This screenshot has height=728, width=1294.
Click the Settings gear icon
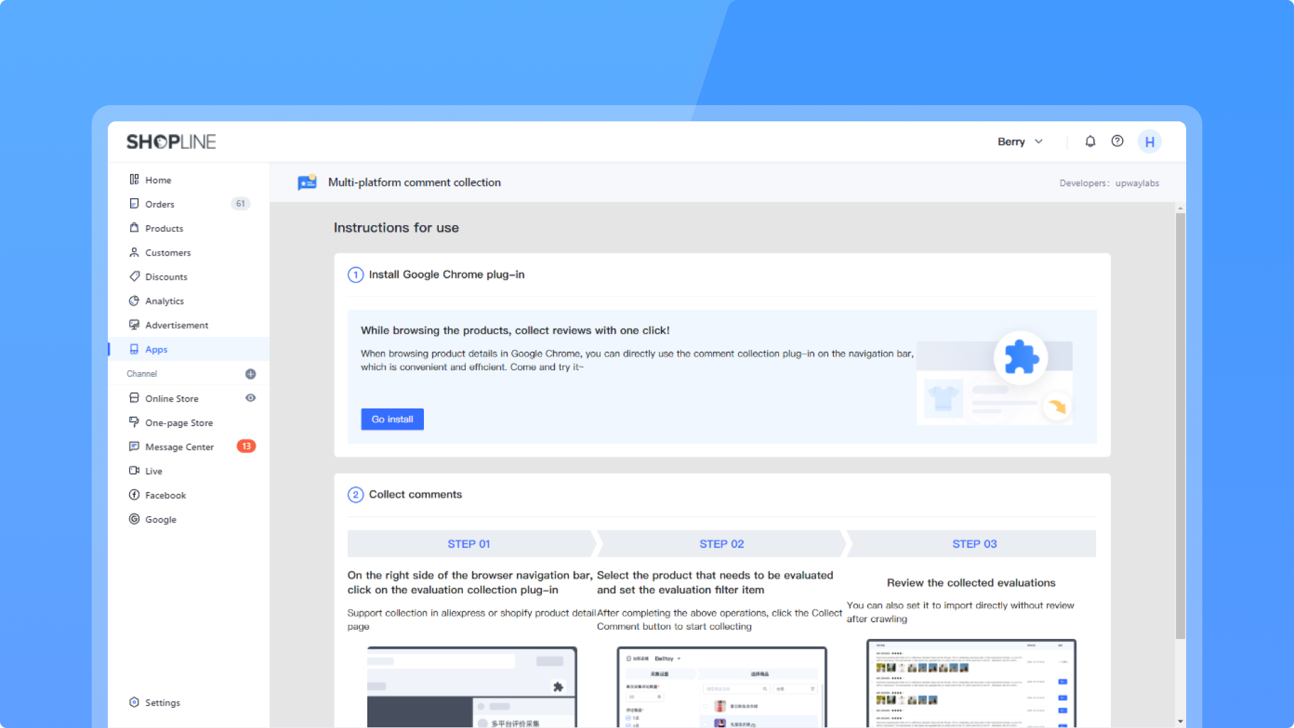(x=134, y=702)
